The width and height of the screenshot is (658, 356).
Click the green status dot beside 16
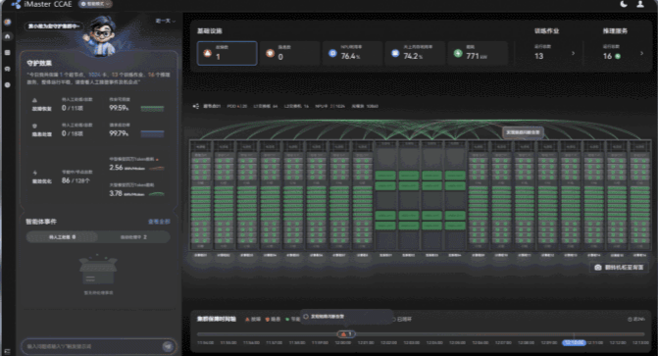coord(618,56)
